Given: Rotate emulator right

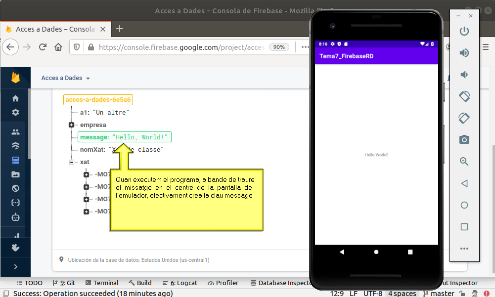Looking at the screenshot, I should 464,118.
